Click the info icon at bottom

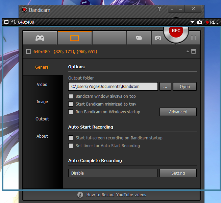click(80, 195)
